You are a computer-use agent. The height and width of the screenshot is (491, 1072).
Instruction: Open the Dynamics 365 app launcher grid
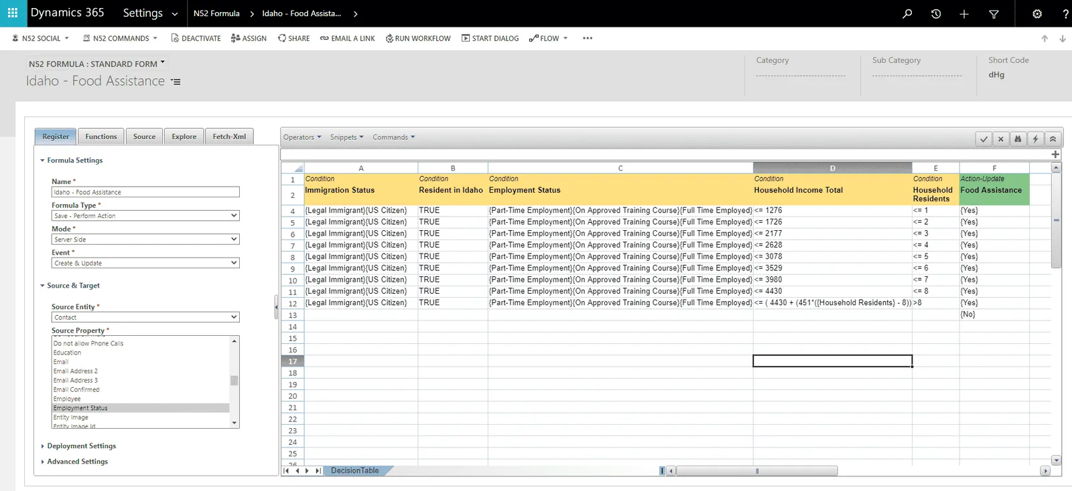click(x=12, y=13)
